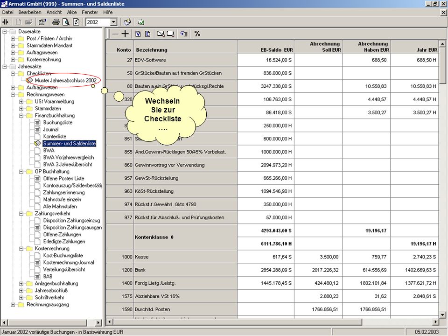Click table vertical scrollbar down arrow
The image size is (448, 336).
(x=442, y=315)
